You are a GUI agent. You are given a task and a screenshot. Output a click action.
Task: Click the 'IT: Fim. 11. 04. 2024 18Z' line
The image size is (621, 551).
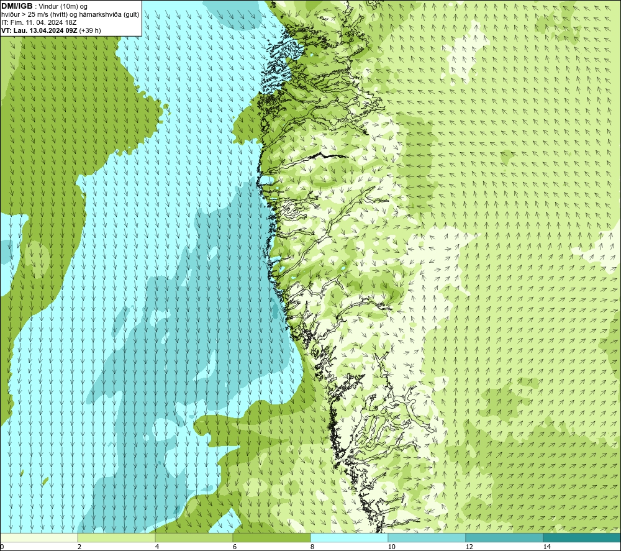coord(39,22)
